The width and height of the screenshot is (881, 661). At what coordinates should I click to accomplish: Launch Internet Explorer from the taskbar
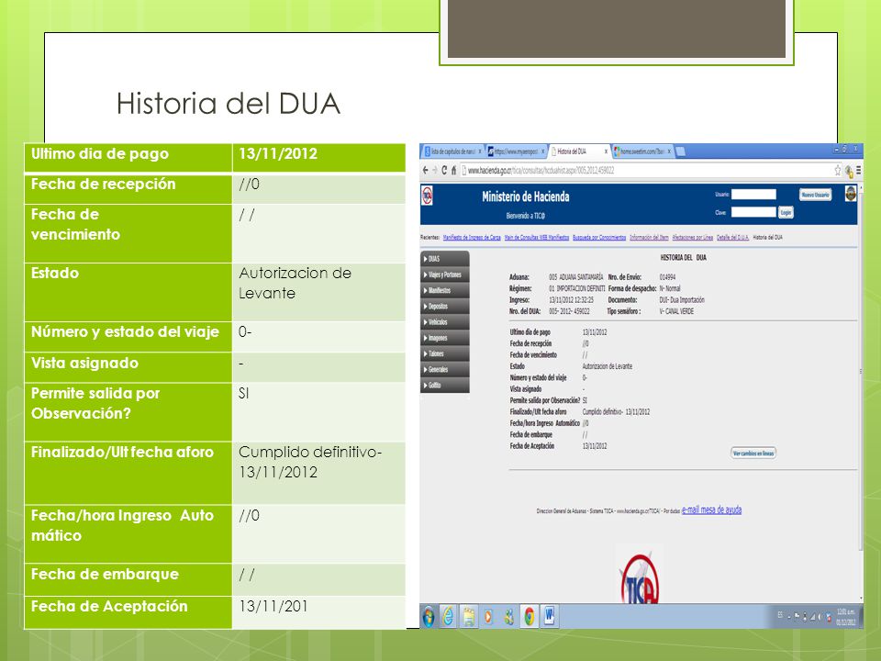448,617
